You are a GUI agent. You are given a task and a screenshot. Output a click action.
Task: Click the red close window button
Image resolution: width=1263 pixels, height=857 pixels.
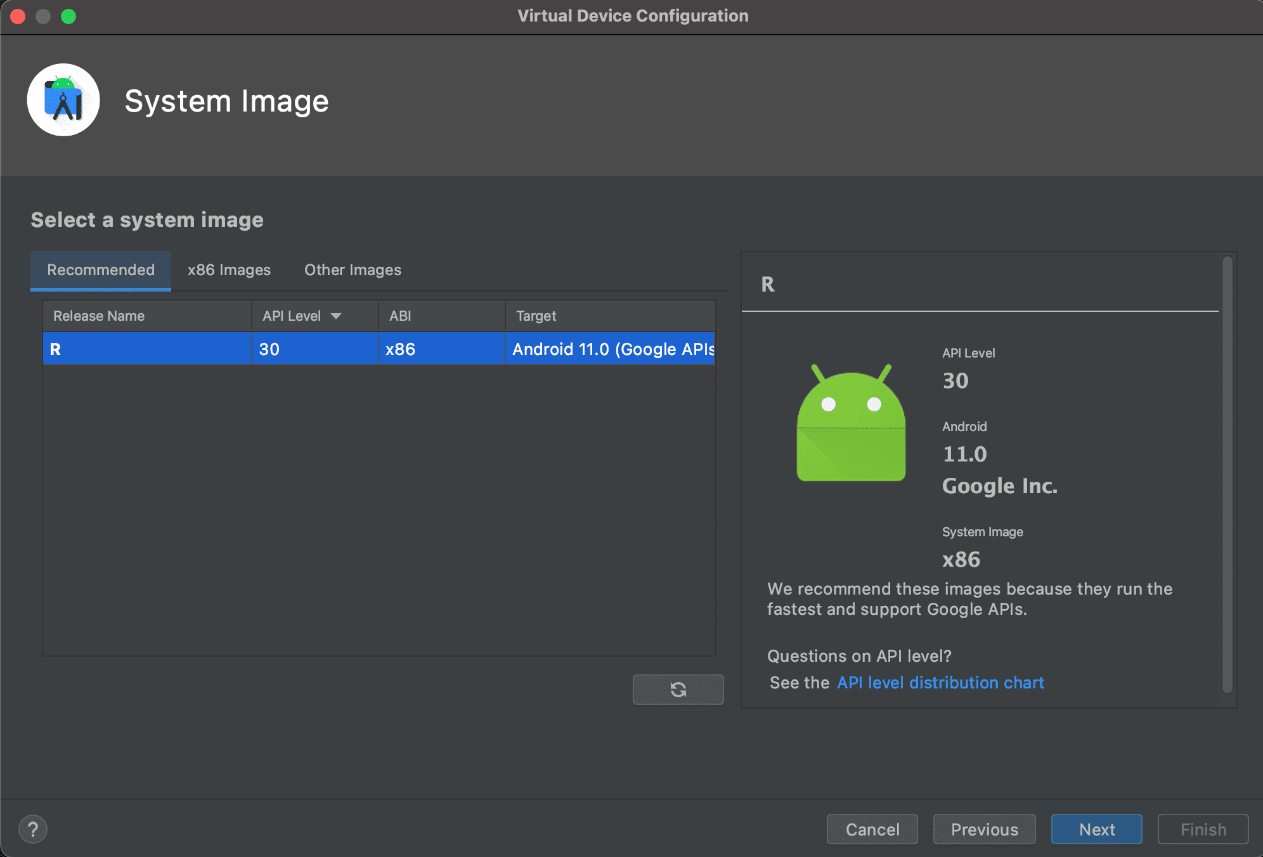pyautogui.click(x=18, y=16)
